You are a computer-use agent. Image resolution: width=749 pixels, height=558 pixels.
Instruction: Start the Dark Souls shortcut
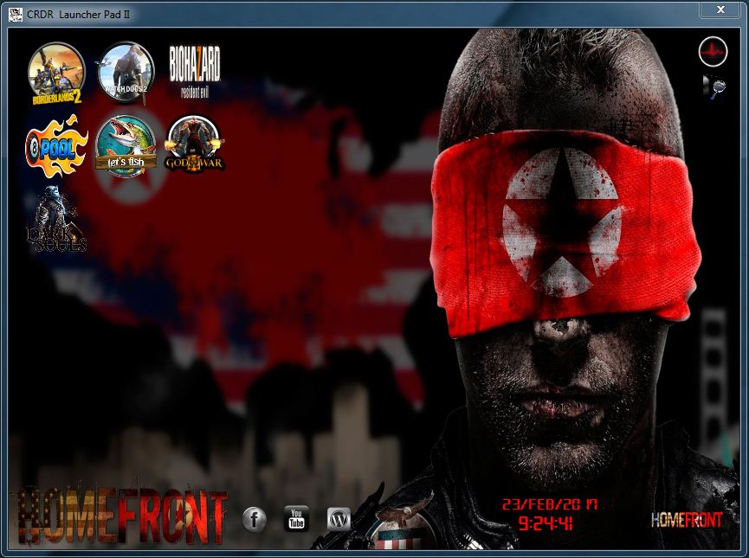click(x=56, y=220)
